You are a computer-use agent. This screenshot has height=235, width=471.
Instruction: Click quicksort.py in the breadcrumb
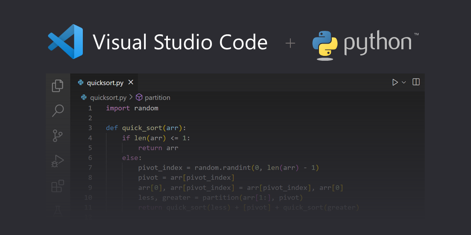[108, 98]
